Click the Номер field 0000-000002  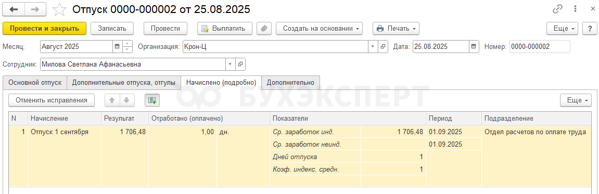point(539,47)
